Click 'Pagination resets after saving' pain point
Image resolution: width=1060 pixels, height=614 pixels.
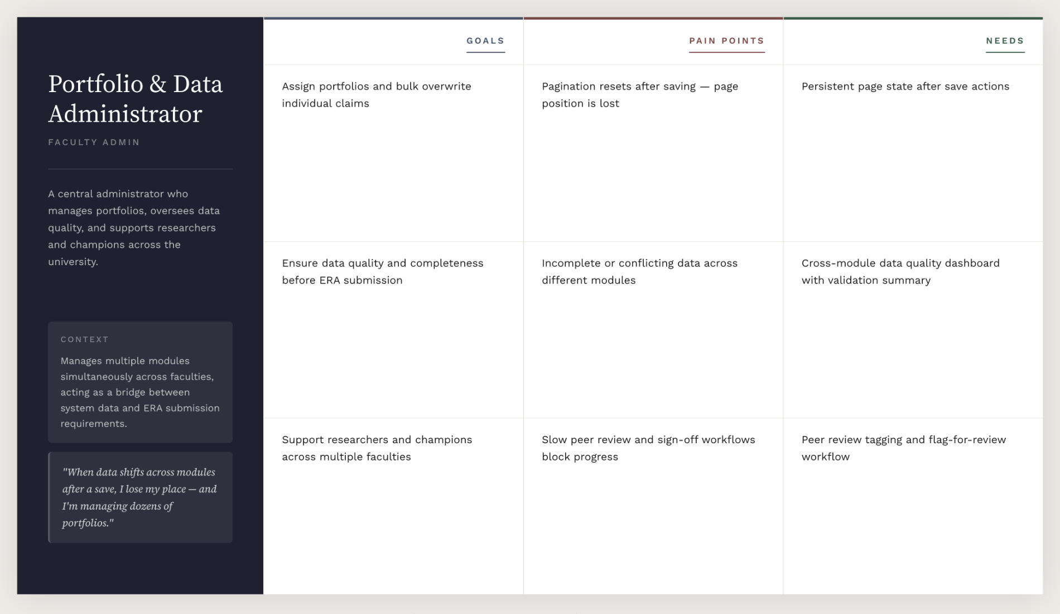pyautogui.click(x=640, y=95)
